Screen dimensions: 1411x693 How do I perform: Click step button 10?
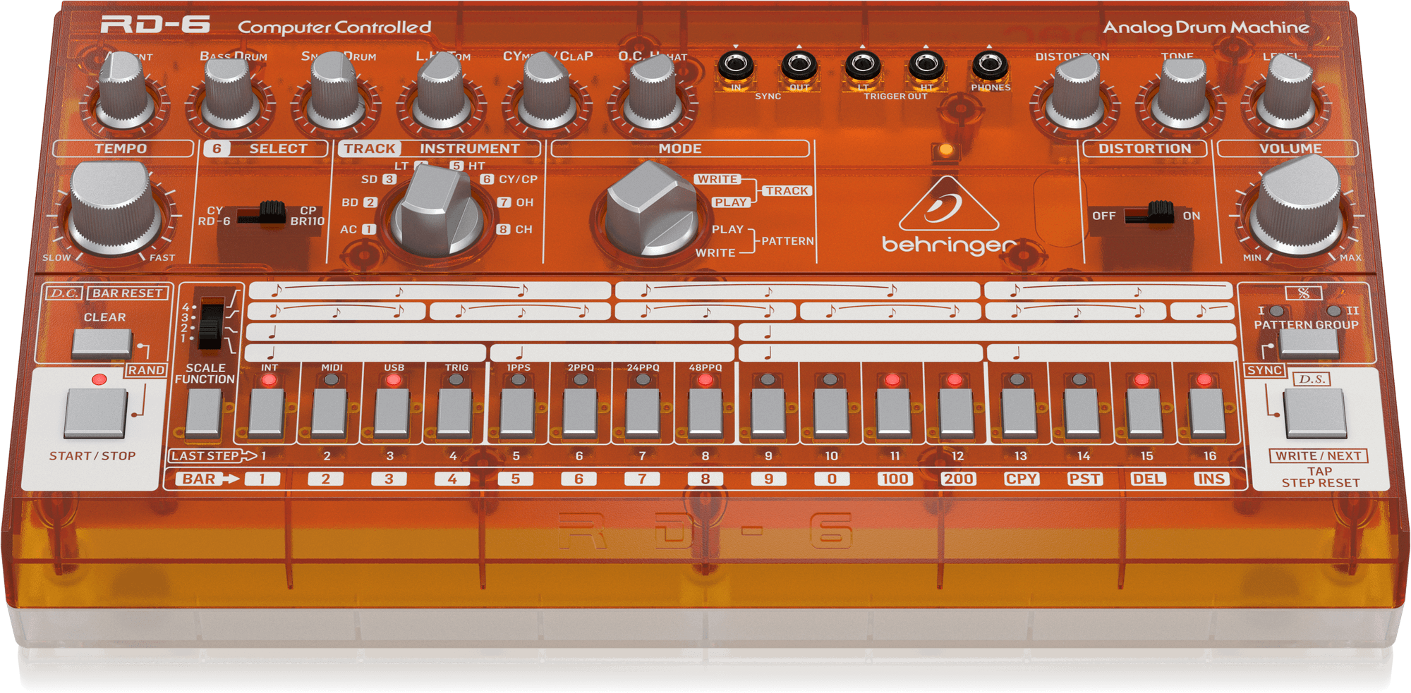coord(831,412)
